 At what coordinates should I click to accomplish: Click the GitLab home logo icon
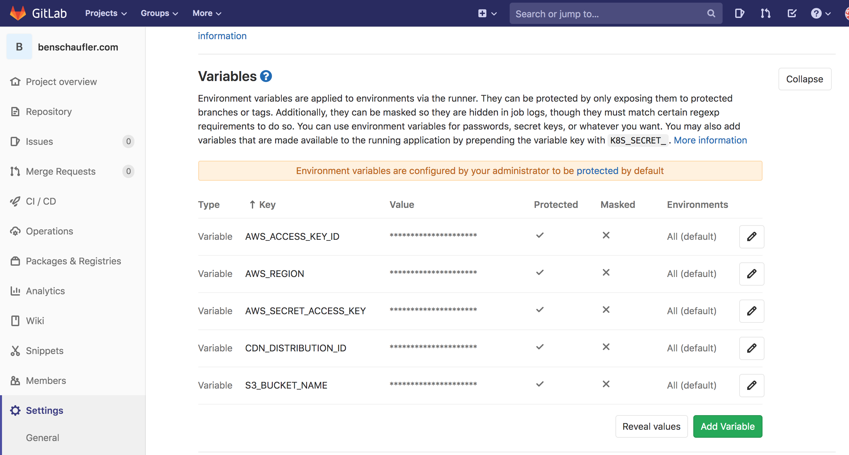[x=17, y=12]
